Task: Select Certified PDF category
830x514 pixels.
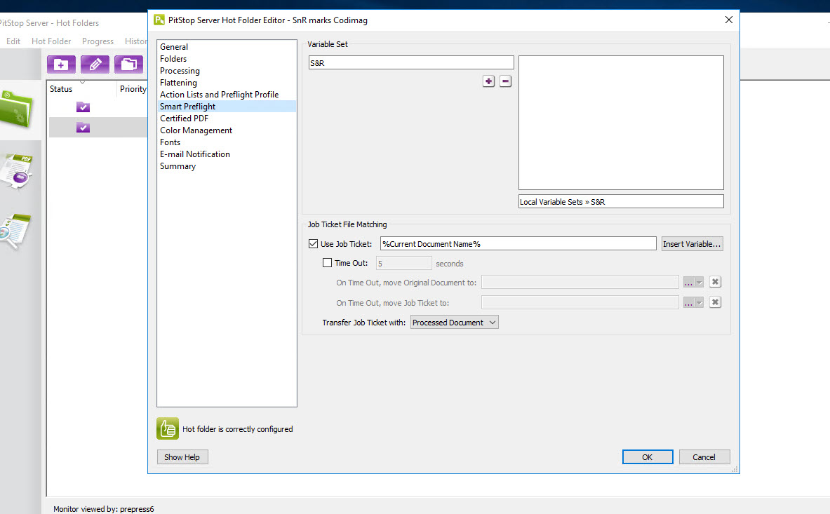Action: [x=185, y=119]
